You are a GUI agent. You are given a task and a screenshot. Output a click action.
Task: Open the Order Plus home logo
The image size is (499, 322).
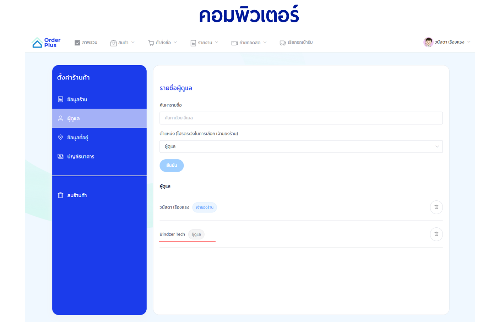coord(46,43)
